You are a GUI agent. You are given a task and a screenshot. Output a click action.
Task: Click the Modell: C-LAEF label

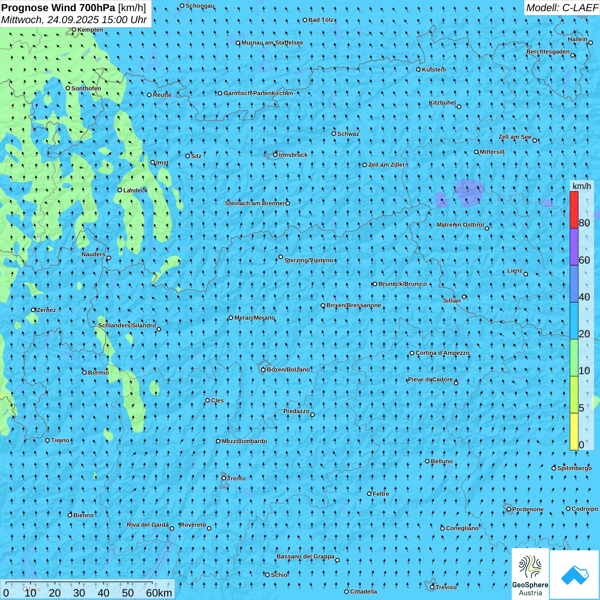pos(561,8)
